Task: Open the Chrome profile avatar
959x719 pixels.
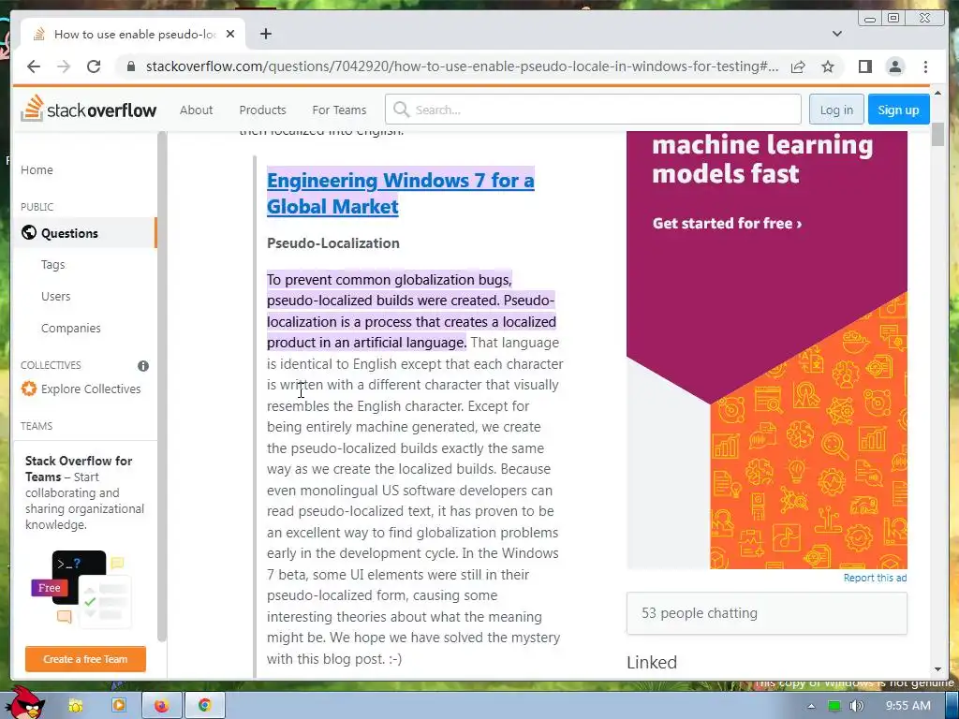Action: coord(895,66)
